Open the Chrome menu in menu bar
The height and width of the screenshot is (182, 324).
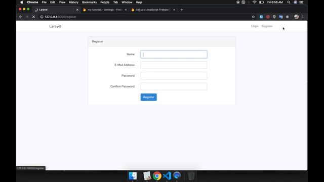point(32,2)
